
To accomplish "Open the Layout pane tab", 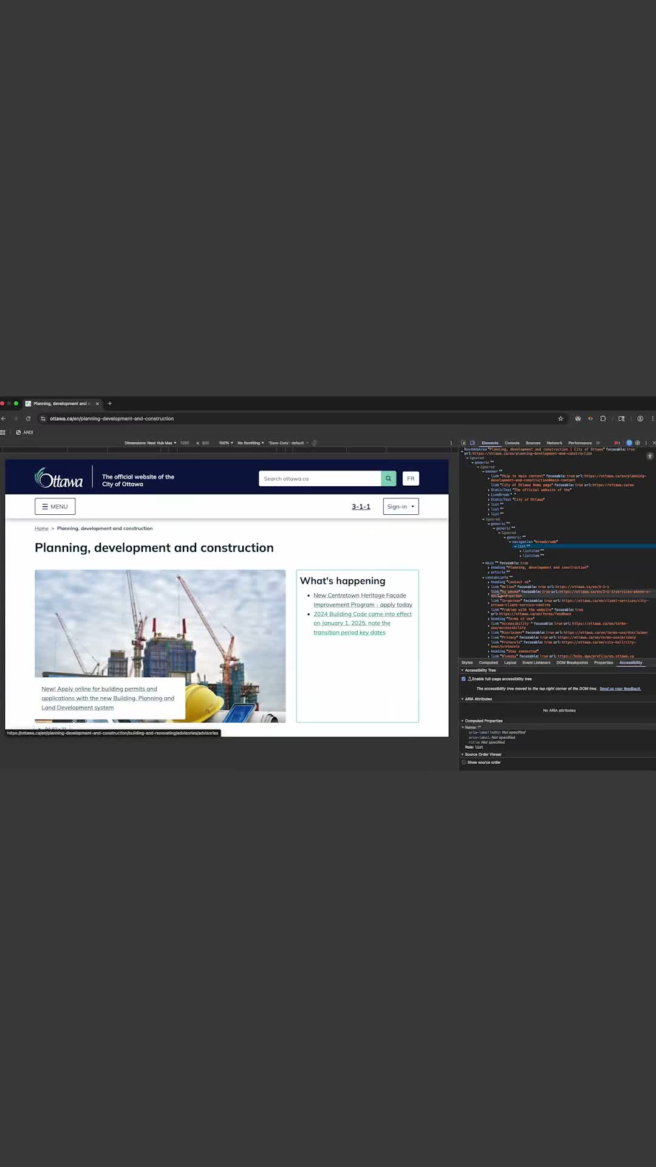I will click(x=510, y=663).
